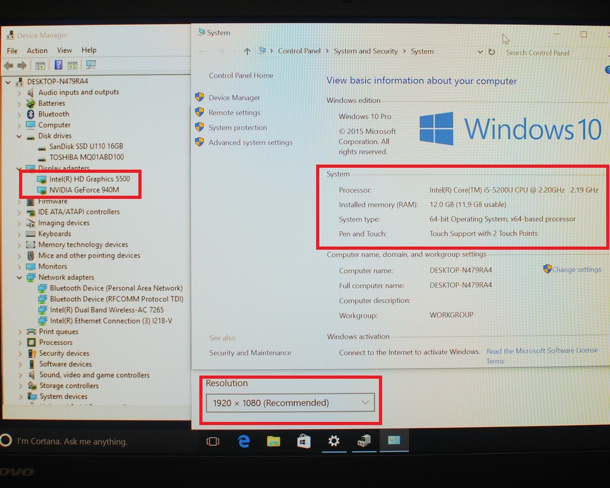Select Computer category in tree
This screenshot has width=610, height=488.
(x=54, y=125)
